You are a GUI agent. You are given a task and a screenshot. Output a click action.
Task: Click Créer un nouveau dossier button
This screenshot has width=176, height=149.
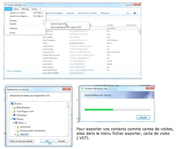click(21, 141)
